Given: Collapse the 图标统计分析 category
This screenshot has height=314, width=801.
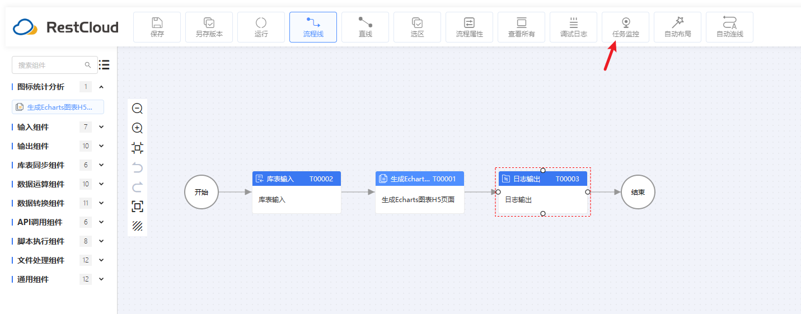Looking at the screenshot, I should click(101, 87).
